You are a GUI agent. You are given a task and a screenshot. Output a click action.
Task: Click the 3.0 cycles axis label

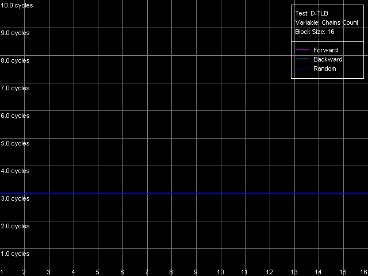15,198
